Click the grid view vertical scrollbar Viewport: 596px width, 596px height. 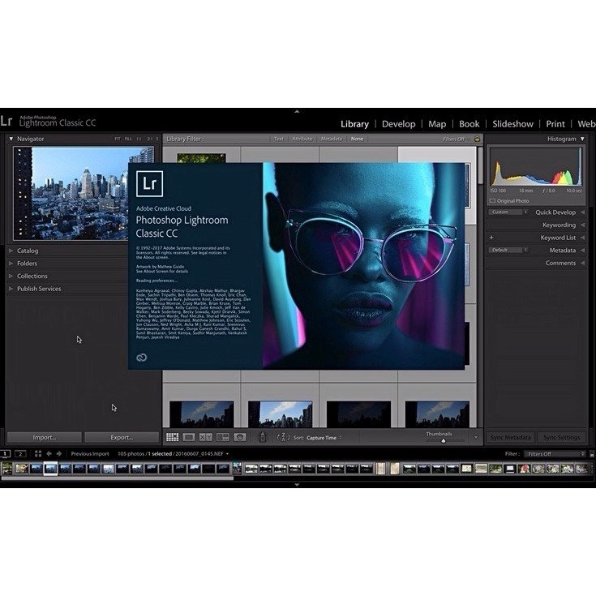[480, 165]
